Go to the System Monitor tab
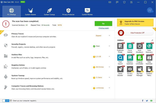This screenshot has width=156, height=103. click(x=87, y=12)
